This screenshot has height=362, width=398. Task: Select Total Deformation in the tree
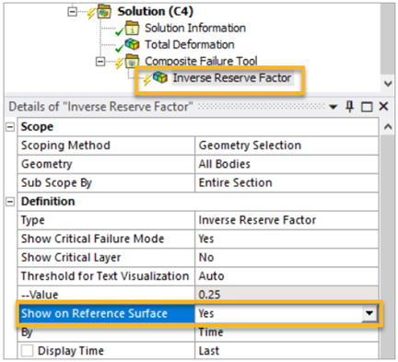pos(190,44)
